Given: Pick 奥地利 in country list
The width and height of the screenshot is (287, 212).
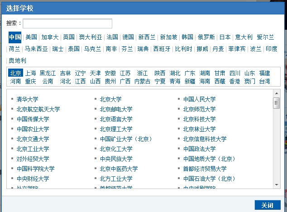Looking at the screenshot, I should 17,60.
